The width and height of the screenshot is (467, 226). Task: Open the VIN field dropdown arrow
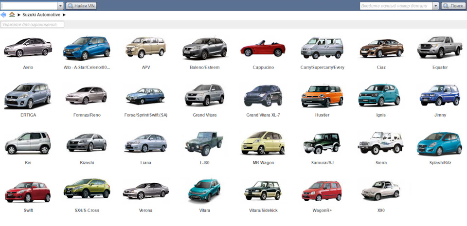(x=60, y=6)
